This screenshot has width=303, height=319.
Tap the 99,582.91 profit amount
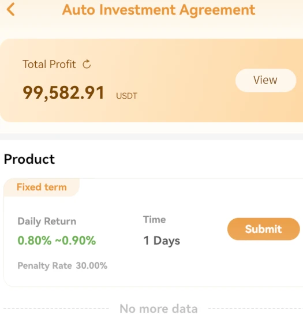[x=63, y=93]
